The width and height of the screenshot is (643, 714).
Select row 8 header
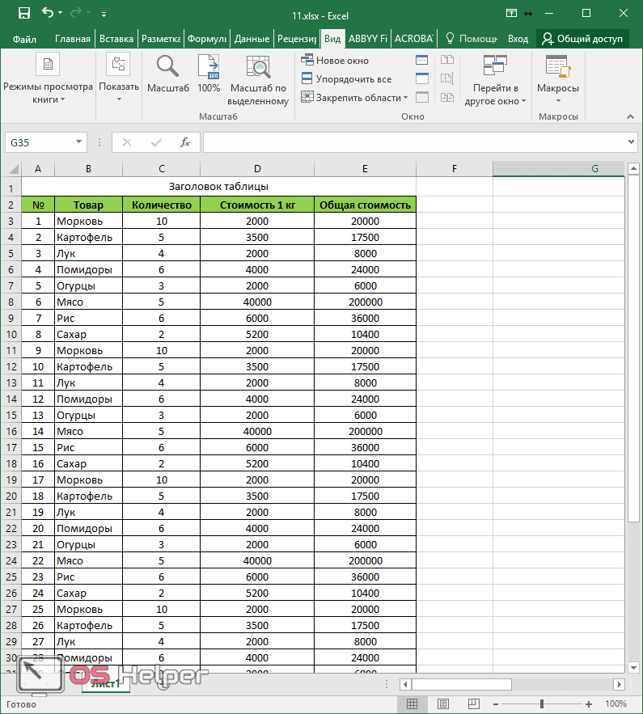pos(11,302)
